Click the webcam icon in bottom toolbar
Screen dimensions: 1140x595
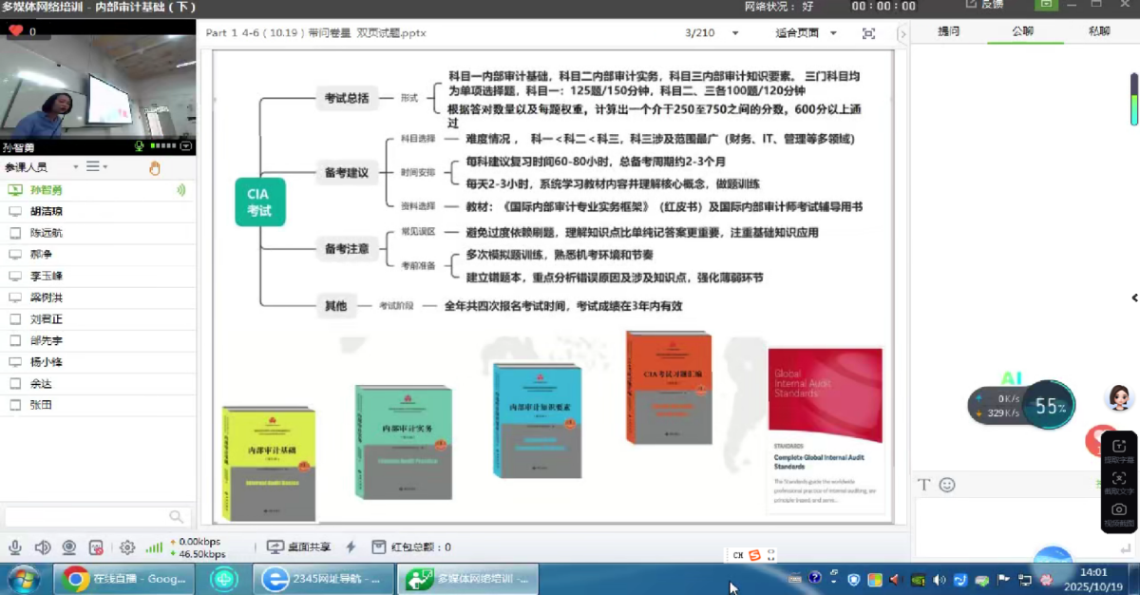(69, 547)
